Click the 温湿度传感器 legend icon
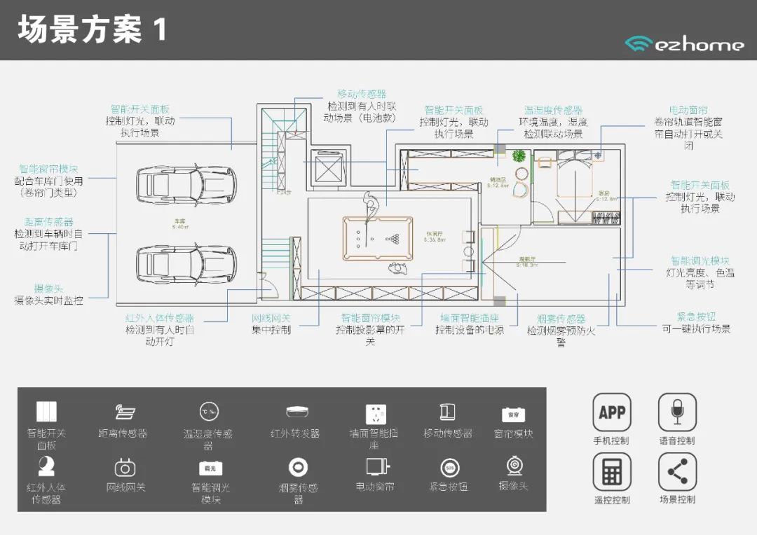757x535 pixels. tap(208, 412)
